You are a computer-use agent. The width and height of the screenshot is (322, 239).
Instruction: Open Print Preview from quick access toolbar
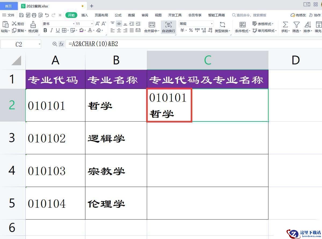(x=41, y=15)
